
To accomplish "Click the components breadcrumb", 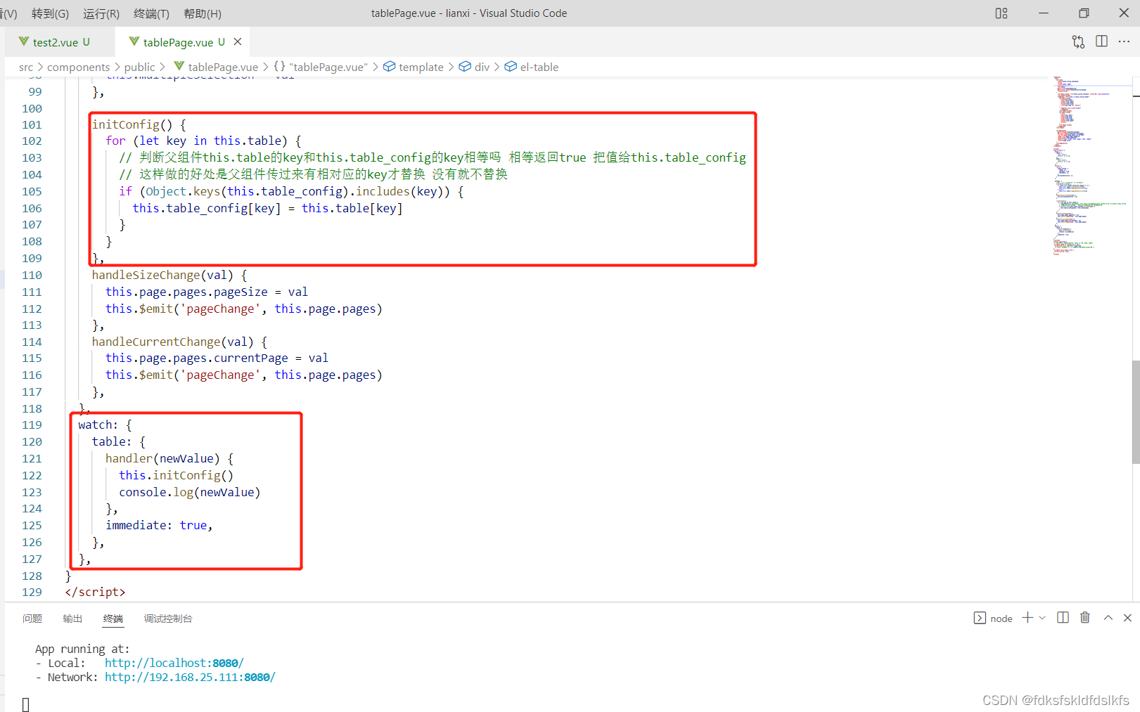I will 79,67.
